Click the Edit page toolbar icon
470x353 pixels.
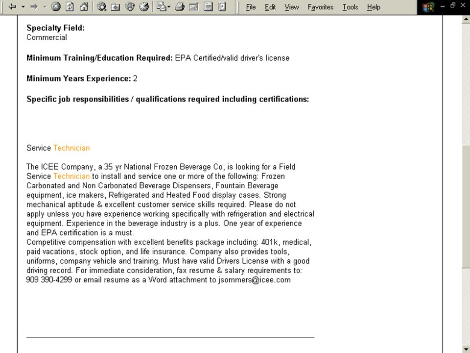194,6
